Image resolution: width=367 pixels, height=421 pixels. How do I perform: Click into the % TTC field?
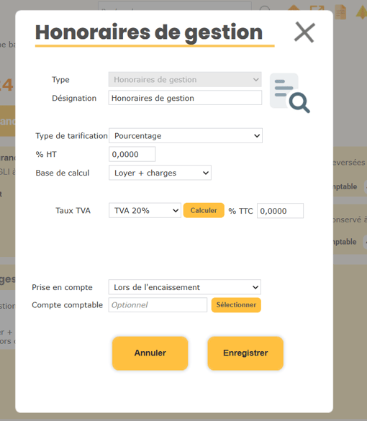point(280,211)
